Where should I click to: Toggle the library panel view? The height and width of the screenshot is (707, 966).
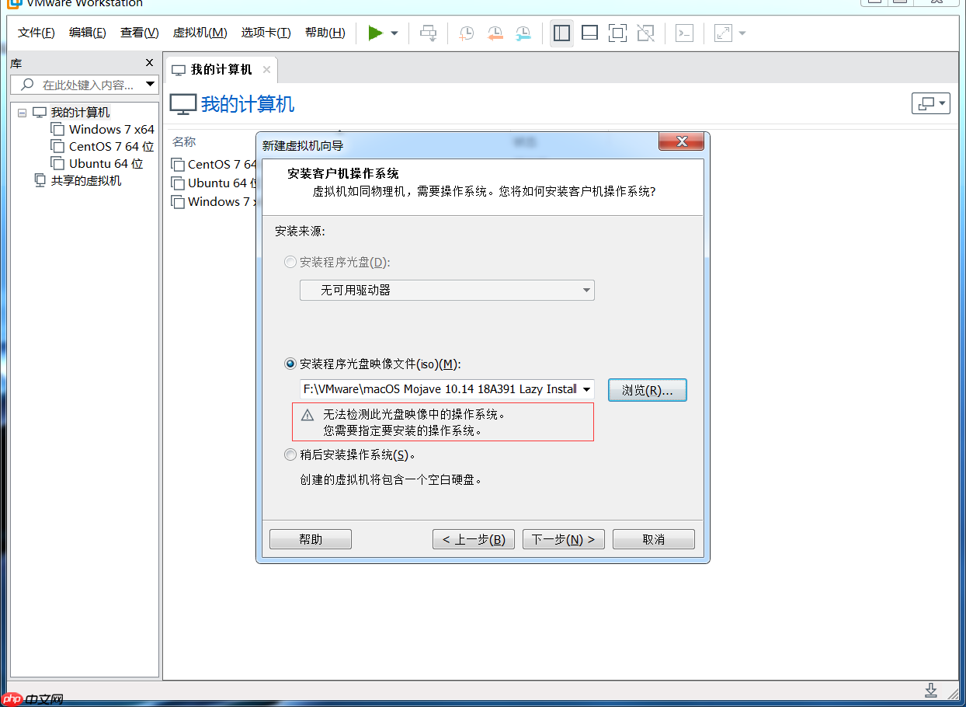(561, 33)
